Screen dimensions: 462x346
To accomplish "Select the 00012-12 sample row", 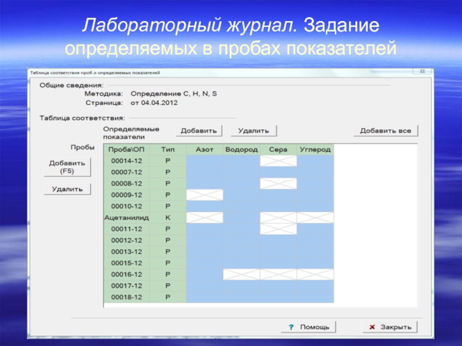I will point(219,240).
